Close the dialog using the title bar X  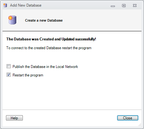coord(135,5)
